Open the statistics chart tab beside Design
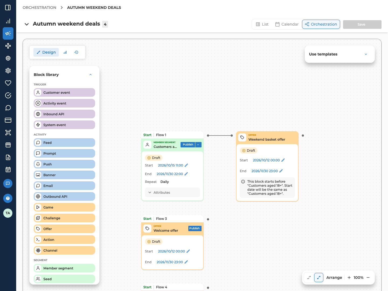The height and width of the screenshot is (291, 388). tap(65, 52)
